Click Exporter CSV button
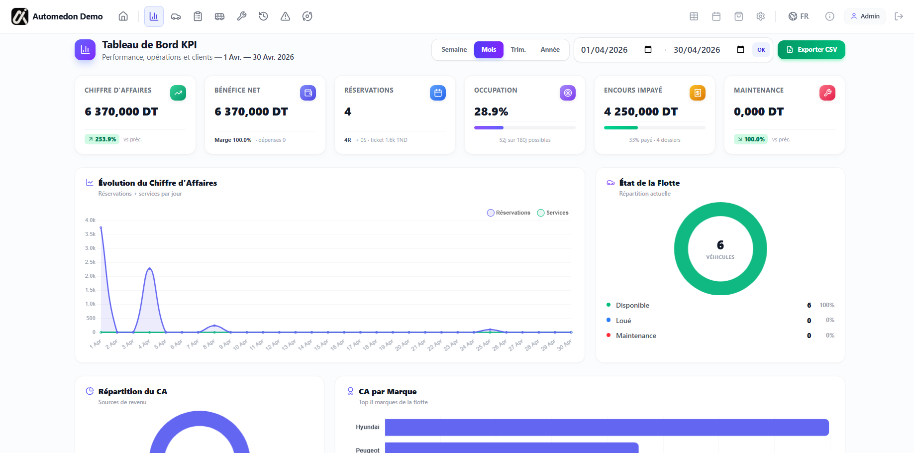 (812, 50)
